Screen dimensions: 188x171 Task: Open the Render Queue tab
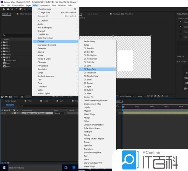tap(10, 101)
